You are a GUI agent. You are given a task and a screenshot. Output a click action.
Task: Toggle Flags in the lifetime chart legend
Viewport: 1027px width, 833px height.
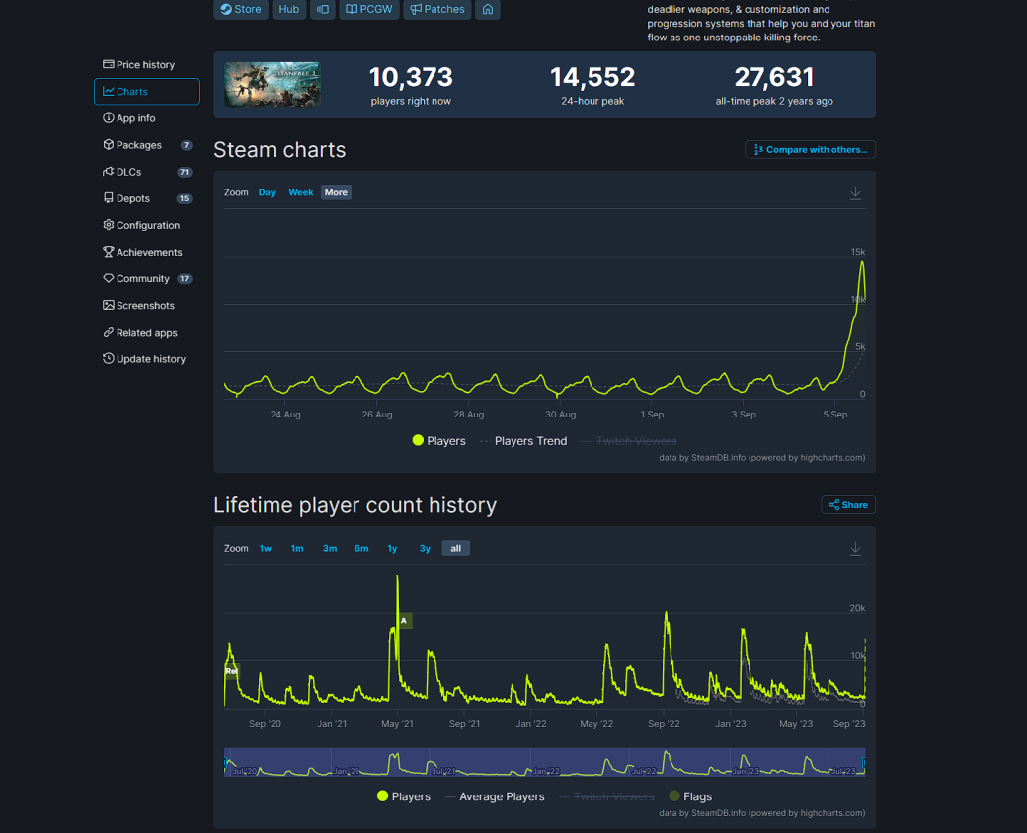click(x=690, y=797)
